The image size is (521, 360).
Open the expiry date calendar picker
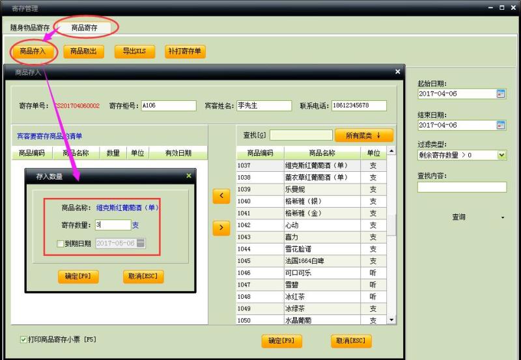(x=141, y=243)
